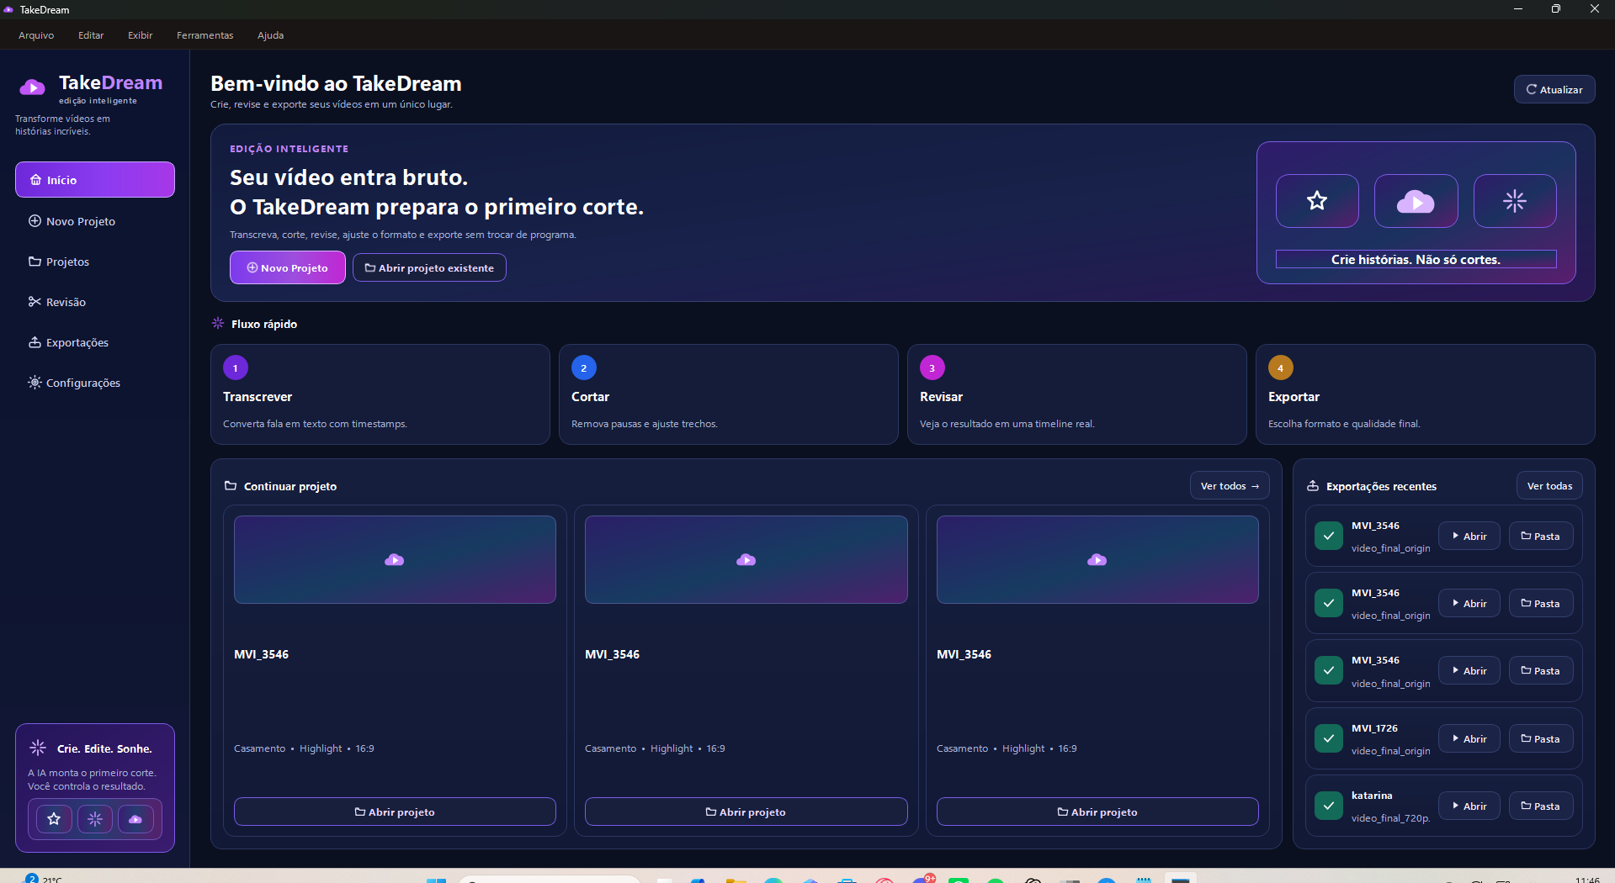Screen dimensions: 1615x883
Task: Click Ver todos in Continuar projeto
Action: coord(1230,486)
